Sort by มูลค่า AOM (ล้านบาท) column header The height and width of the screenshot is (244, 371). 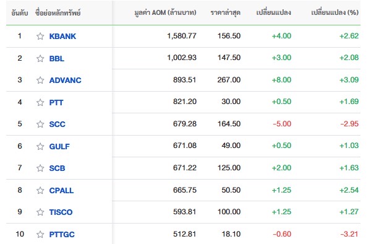click(165, 12)
